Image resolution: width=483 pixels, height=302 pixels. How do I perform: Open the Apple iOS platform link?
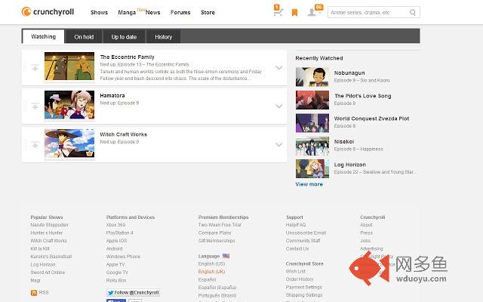116,241
